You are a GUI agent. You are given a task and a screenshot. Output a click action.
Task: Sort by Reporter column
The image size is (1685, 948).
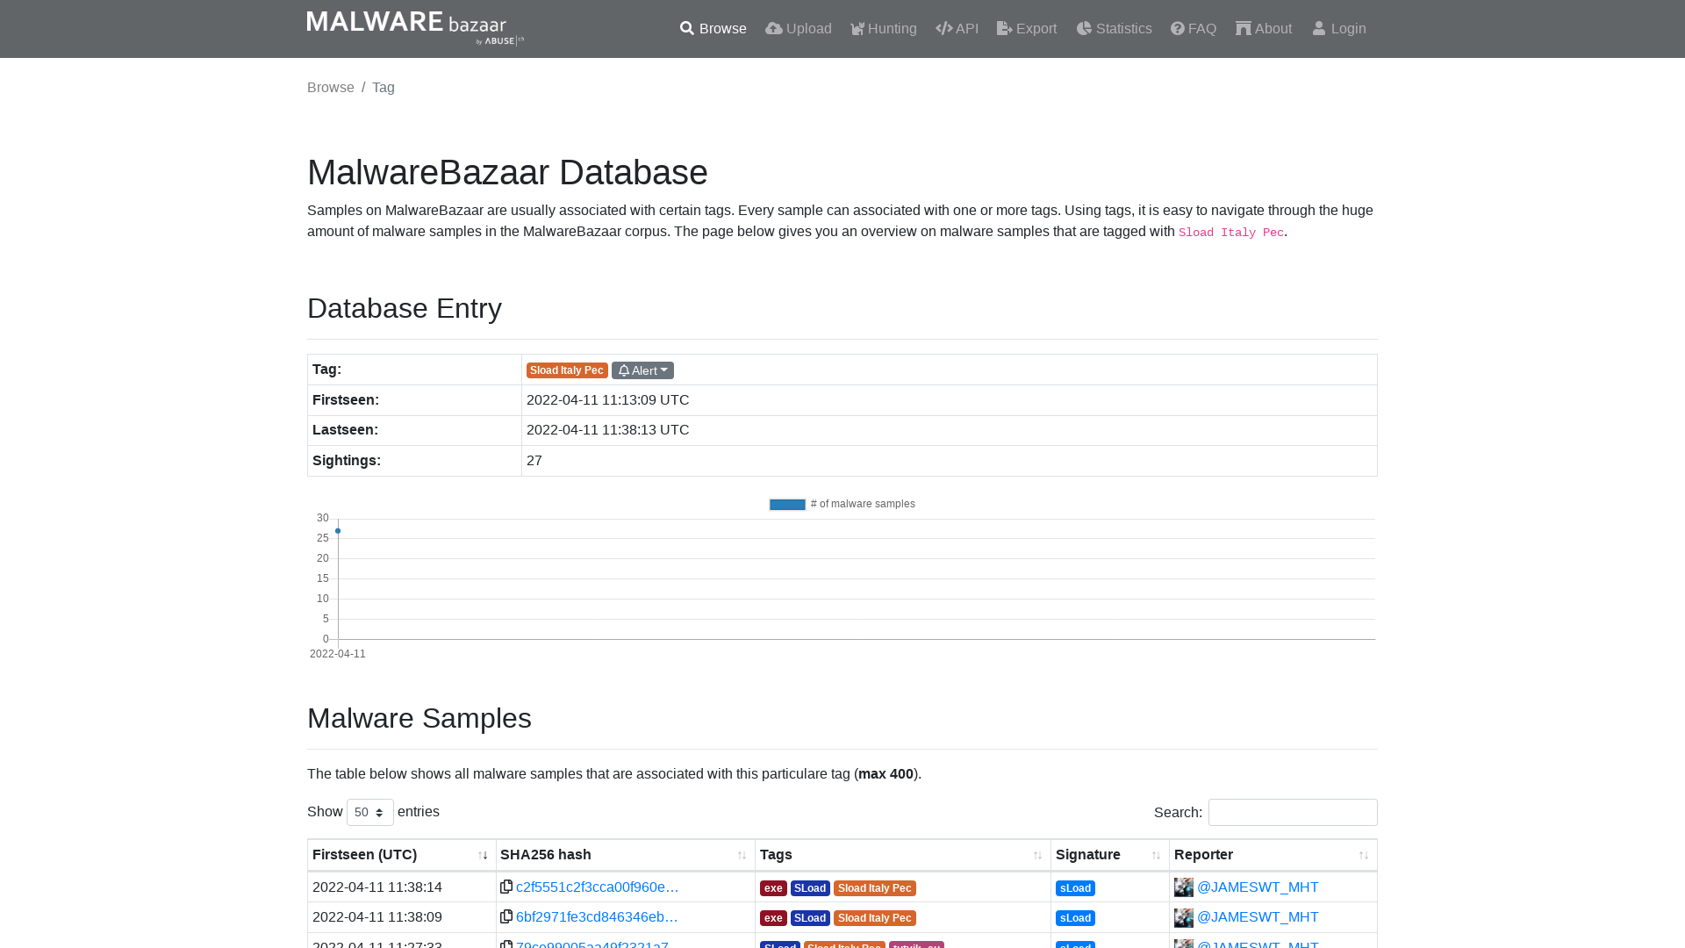tap(1273, 855)
